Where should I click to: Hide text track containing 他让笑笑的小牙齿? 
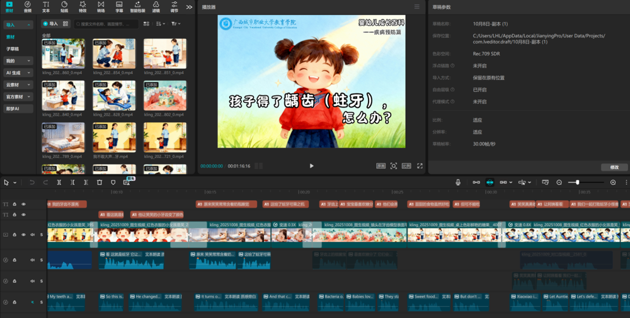point(23,215)
